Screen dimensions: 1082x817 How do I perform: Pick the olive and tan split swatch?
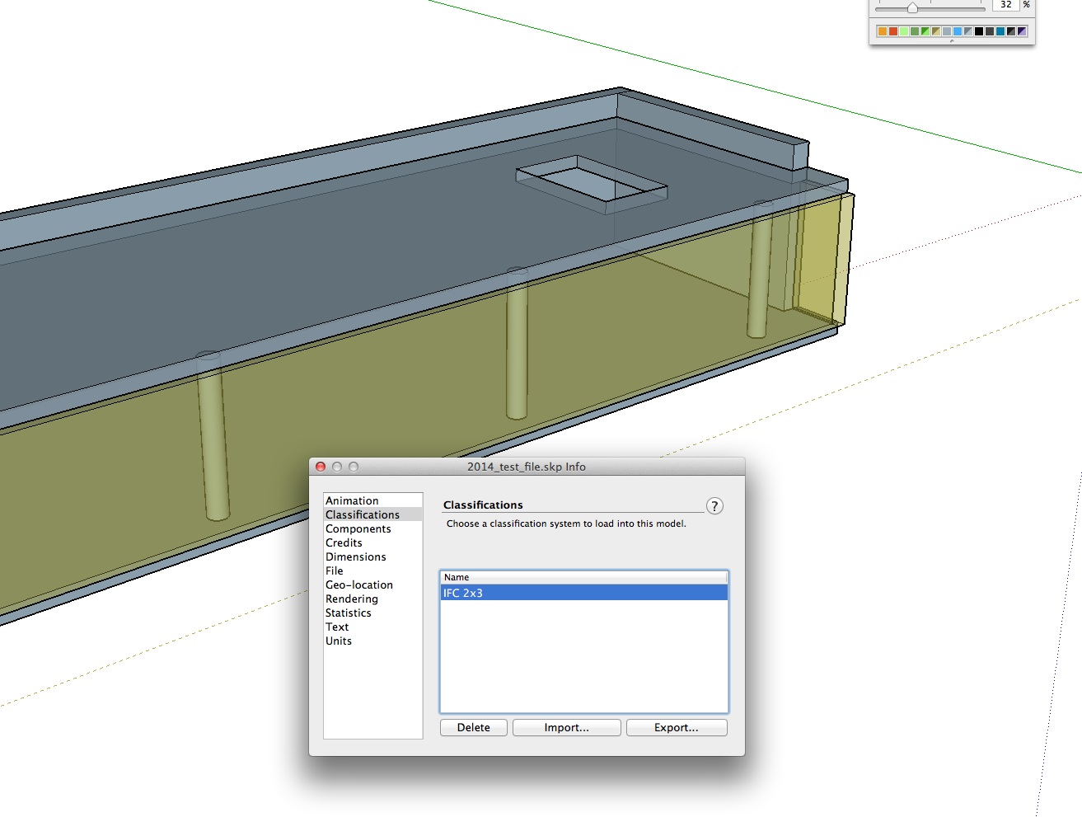click(x=936, y=31)
